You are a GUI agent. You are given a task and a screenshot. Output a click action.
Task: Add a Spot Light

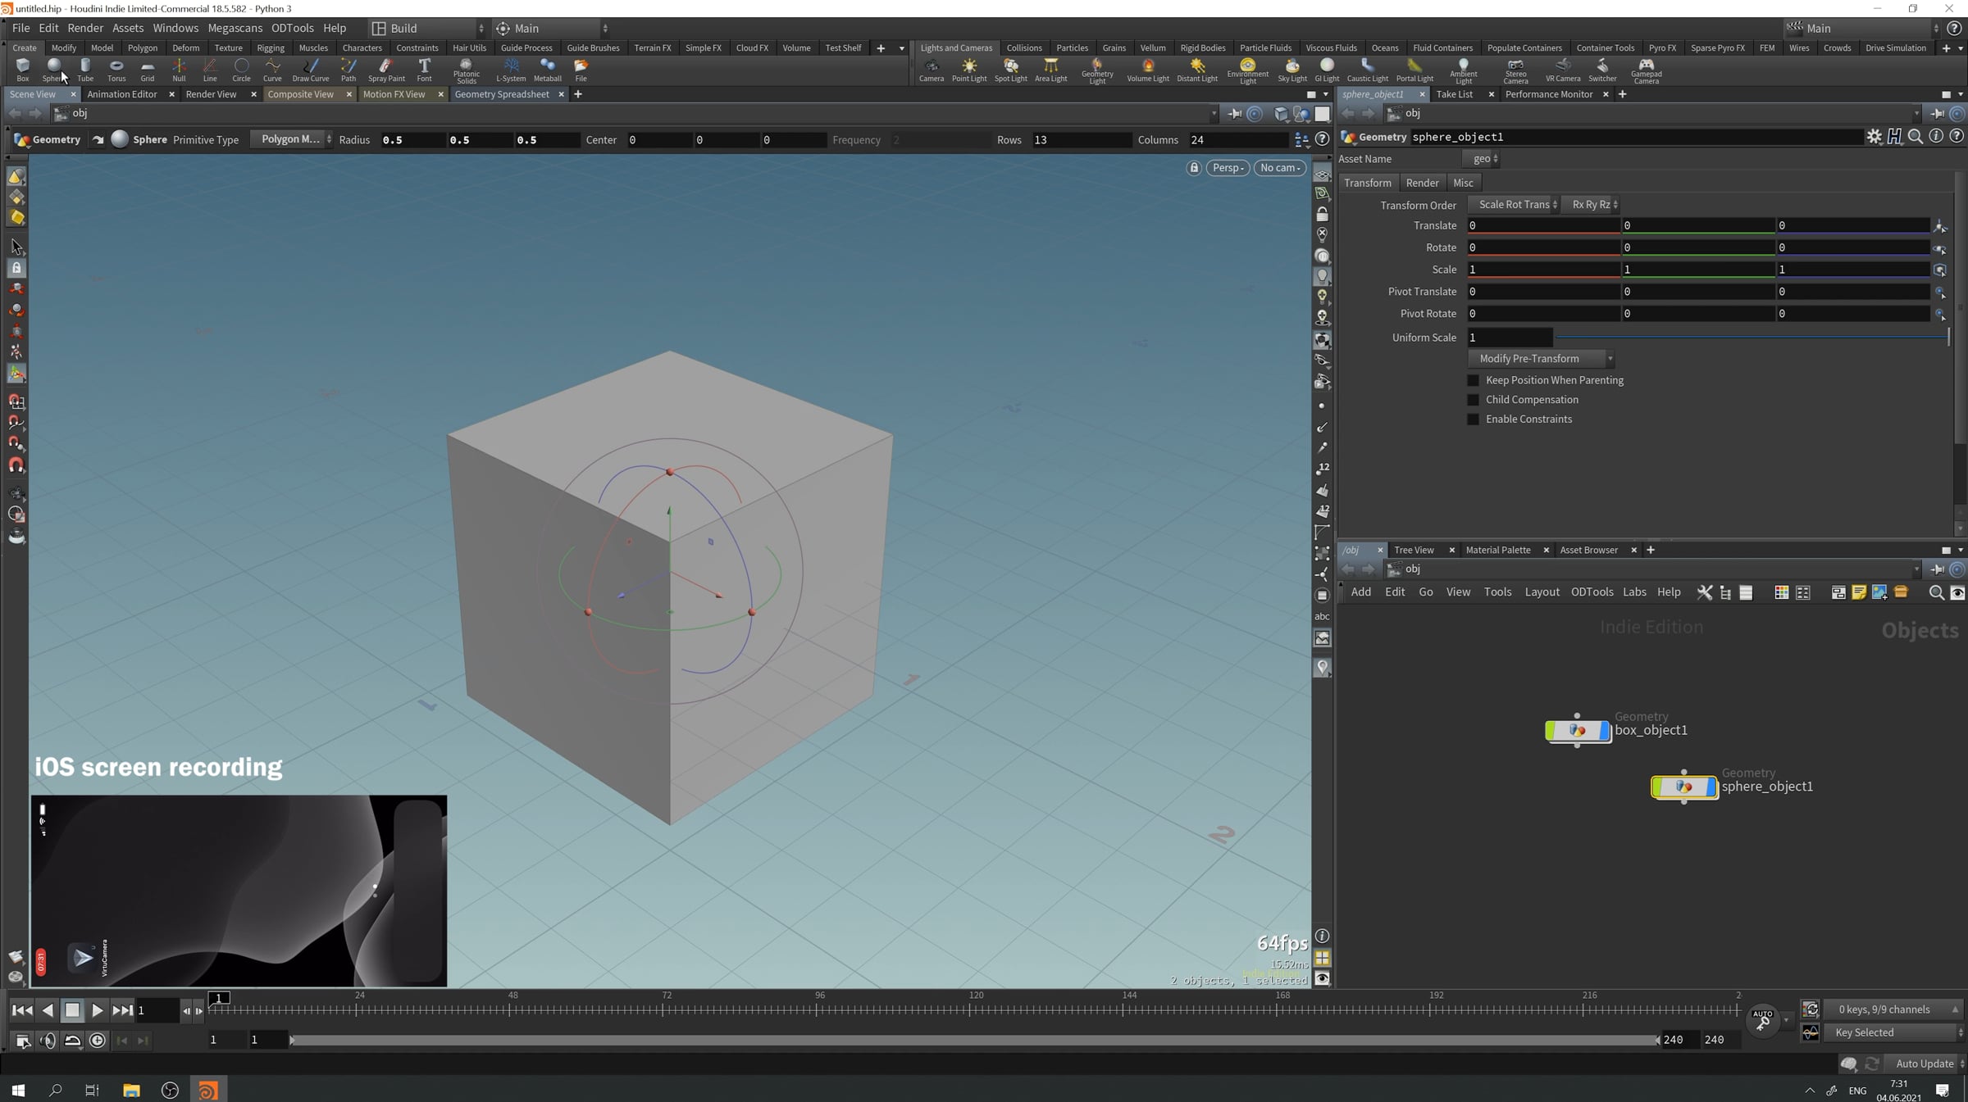click(x=1011, y=70)
